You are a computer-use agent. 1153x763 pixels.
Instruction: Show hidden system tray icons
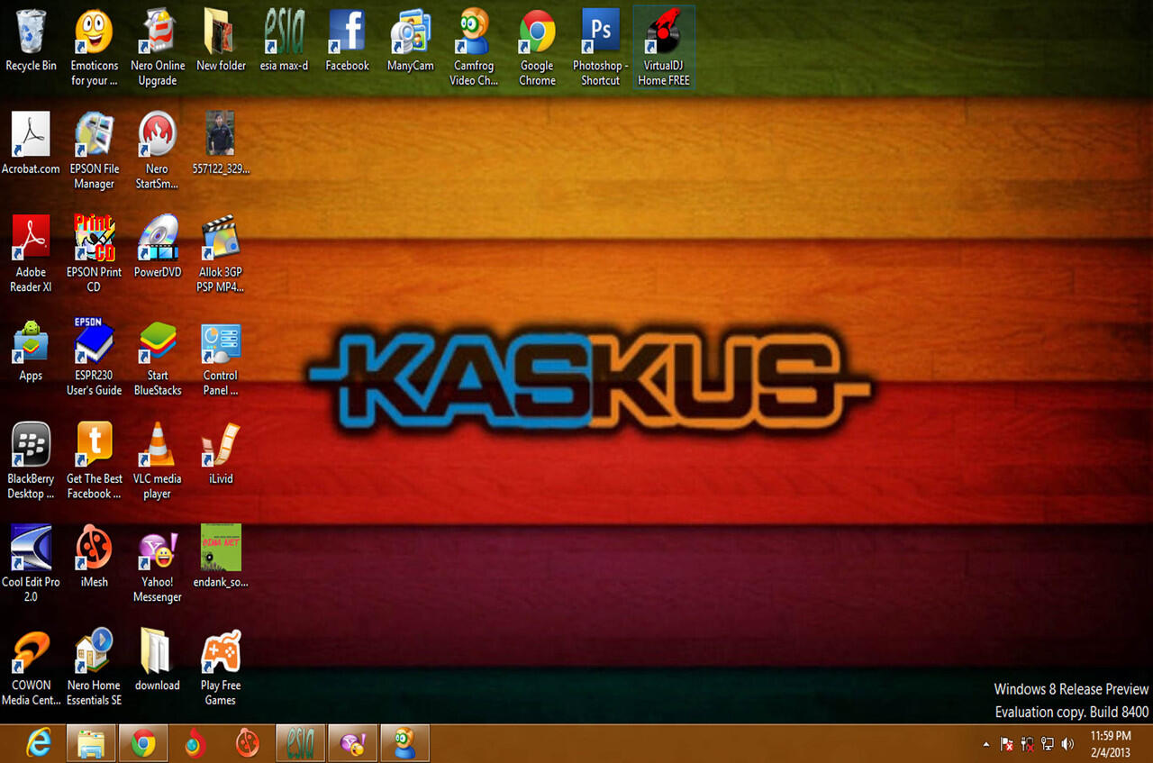pyautogui.click(x=985, y=745)
